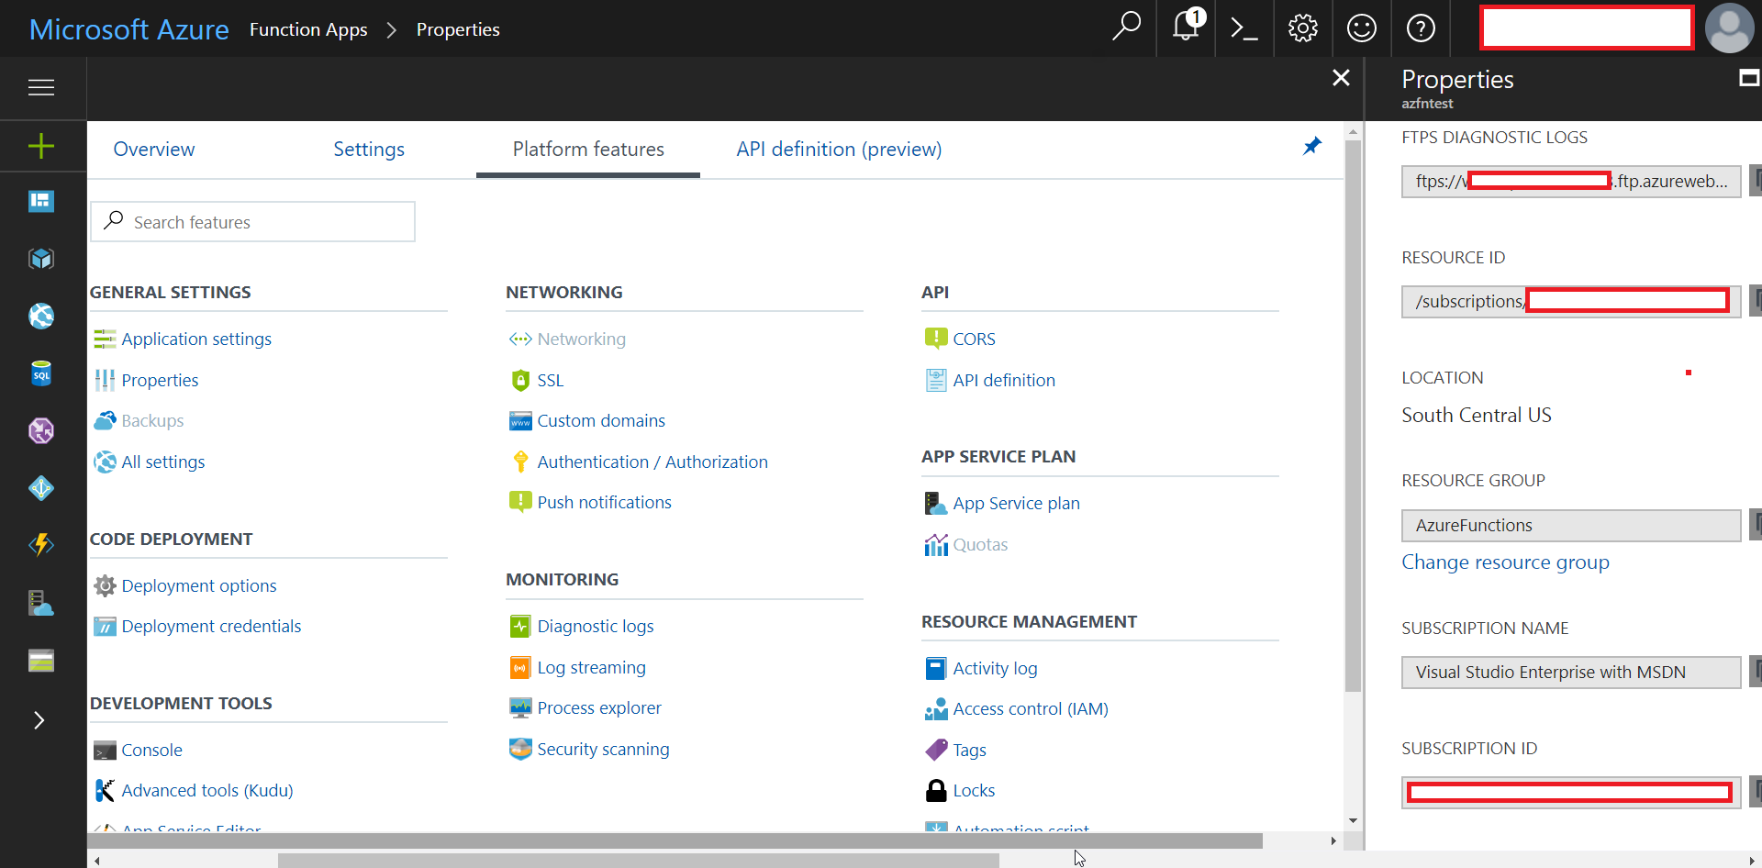Open the Console tool
This screenshot has width=1762, height=868.
(x=151, y=750)
